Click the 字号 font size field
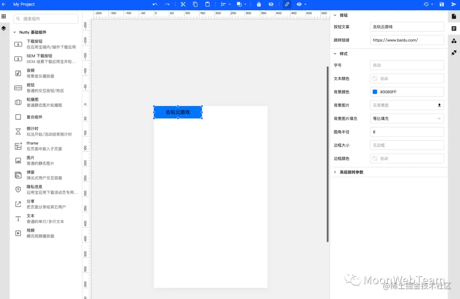This screenshot has height=299, width=460. click(407, 65)
